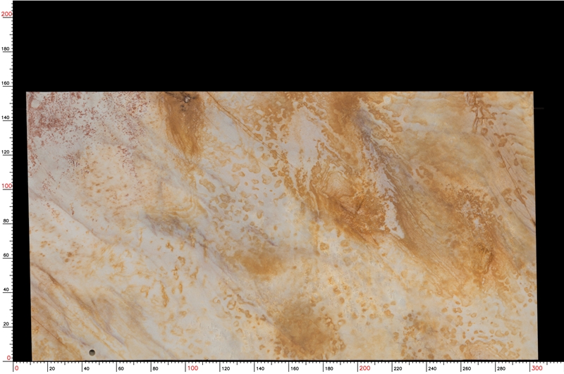Click the 80 label on the left ruler
Viewport: 564px width, 374px height.
[6, 221]
